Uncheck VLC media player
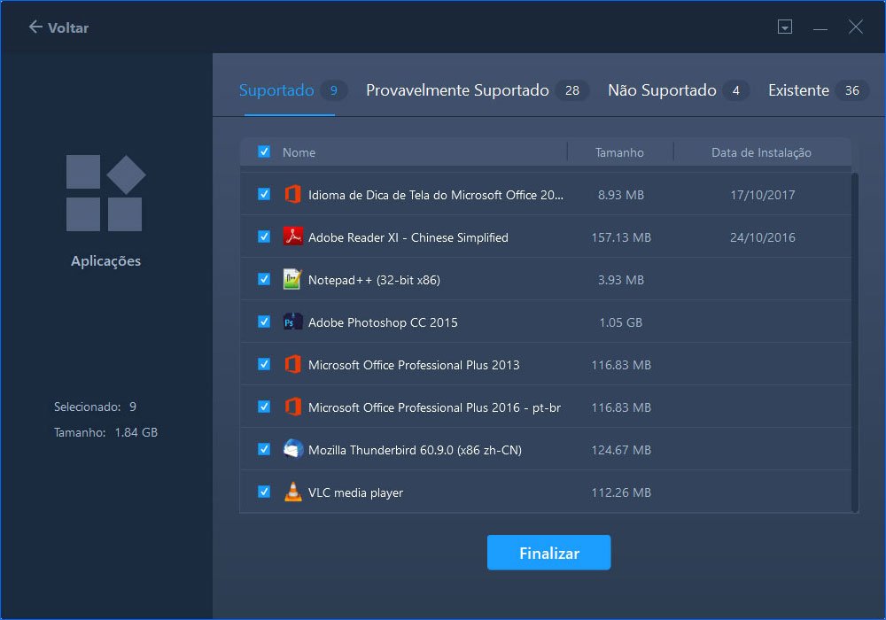 (x=264, y=492)
